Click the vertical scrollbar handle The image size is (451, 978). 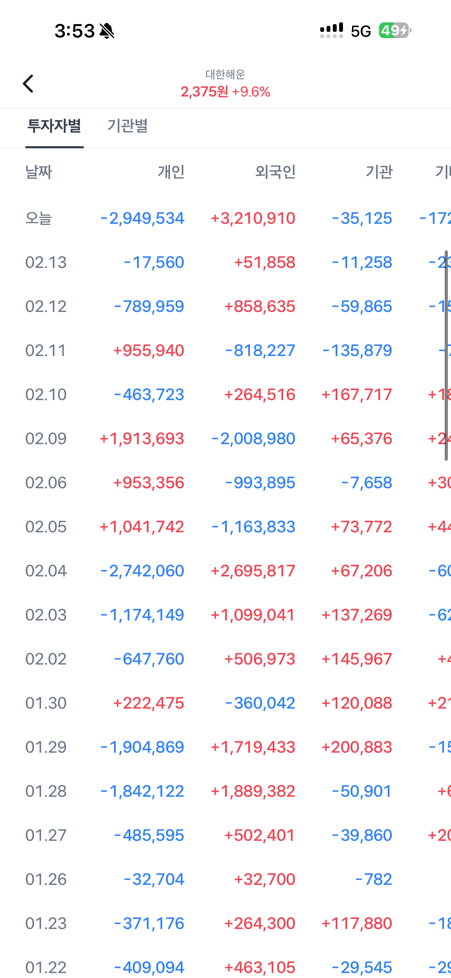(446, 355)
